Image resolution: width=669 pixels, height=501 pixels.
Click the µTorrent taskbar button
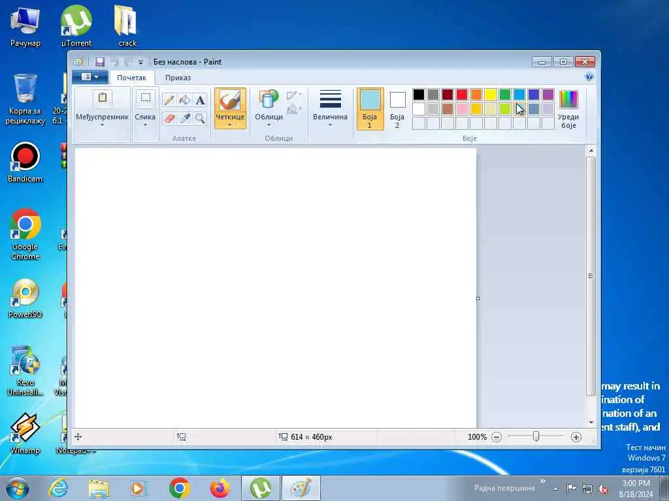(x=261, y=488)
